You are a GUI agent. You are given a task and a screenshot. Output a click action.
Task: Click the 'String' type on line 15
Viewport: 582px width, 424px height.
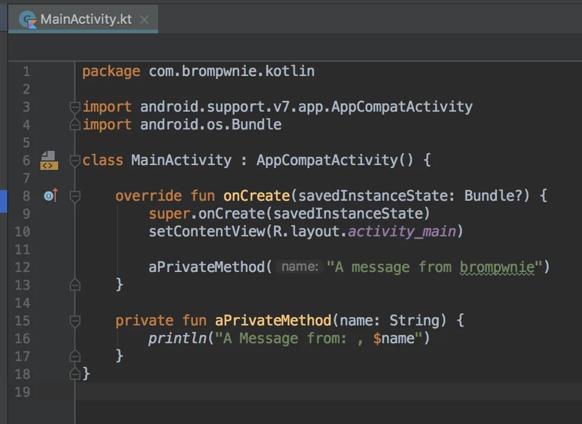[415, 321]
